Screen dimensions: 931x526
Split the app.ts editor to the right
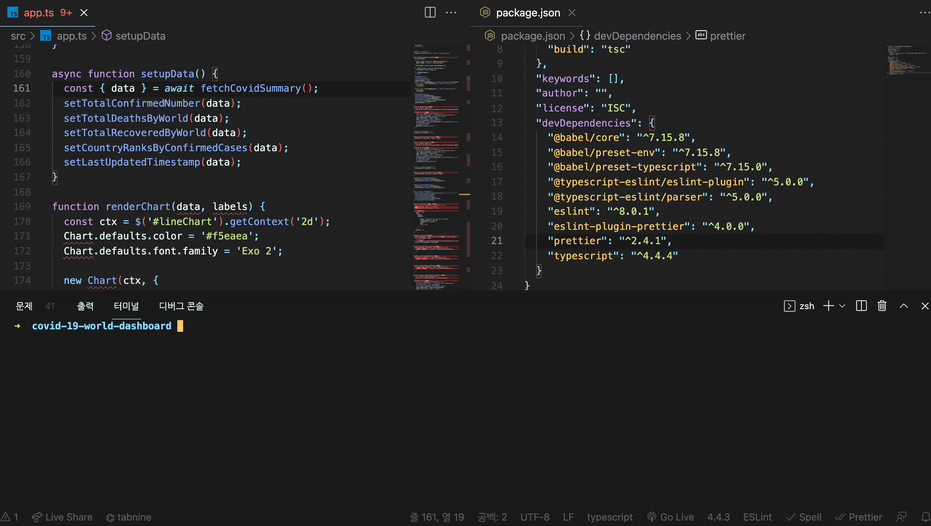430,12
